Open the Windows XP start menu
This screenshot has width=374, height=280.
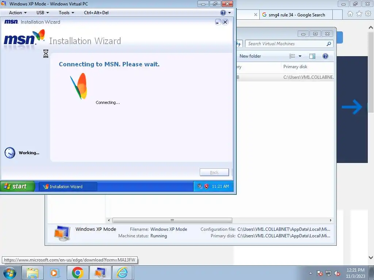coord(18,186)
